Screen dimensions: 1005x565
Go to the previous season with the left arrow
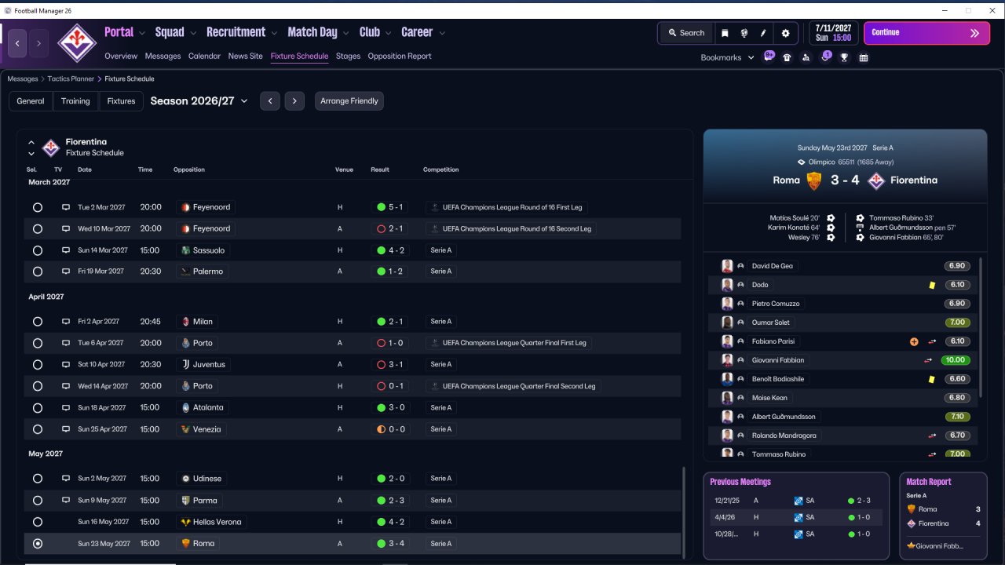click(270, 101)
